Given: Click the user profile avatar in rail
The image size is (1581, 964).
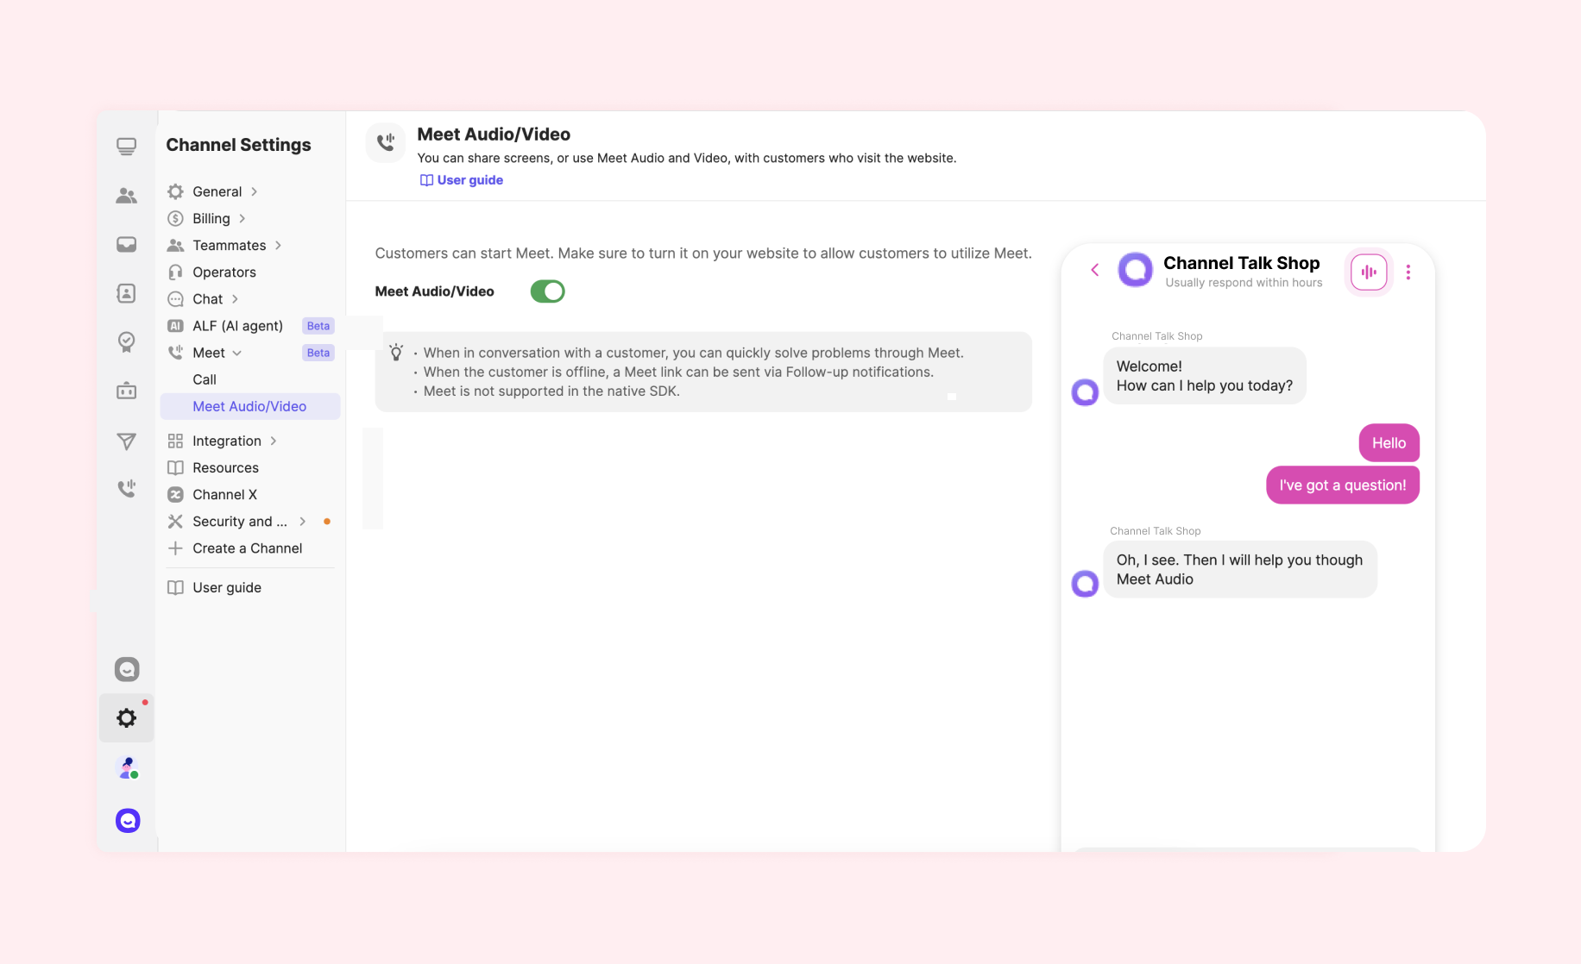Looking at the screenshot, I should coord(128,767).
